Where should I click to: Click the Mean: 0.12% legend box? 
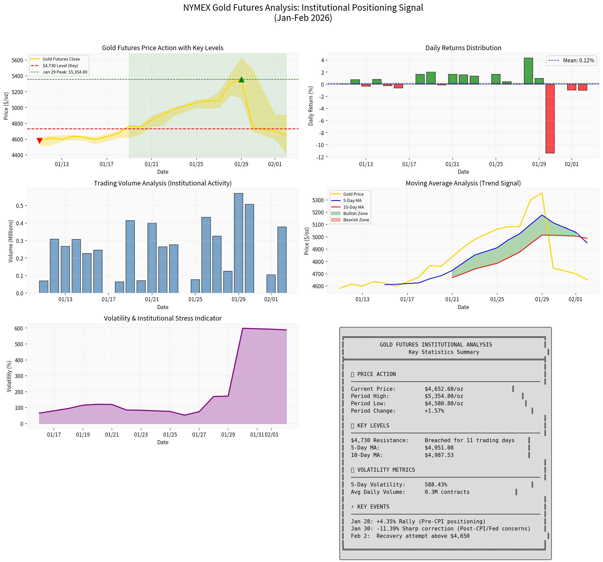tap(571, 60)
